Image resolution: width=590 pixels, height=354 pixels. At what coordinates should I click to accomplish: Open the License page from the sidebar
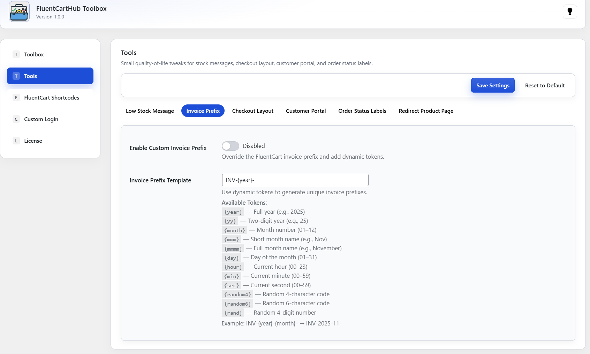point(33,141)
